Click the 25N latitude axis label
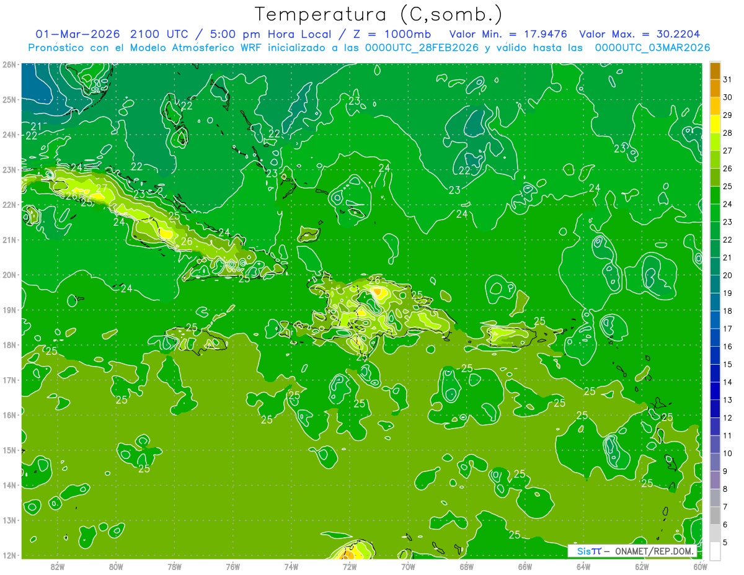This screenshot has width=744, height=575. coord(9,99)
